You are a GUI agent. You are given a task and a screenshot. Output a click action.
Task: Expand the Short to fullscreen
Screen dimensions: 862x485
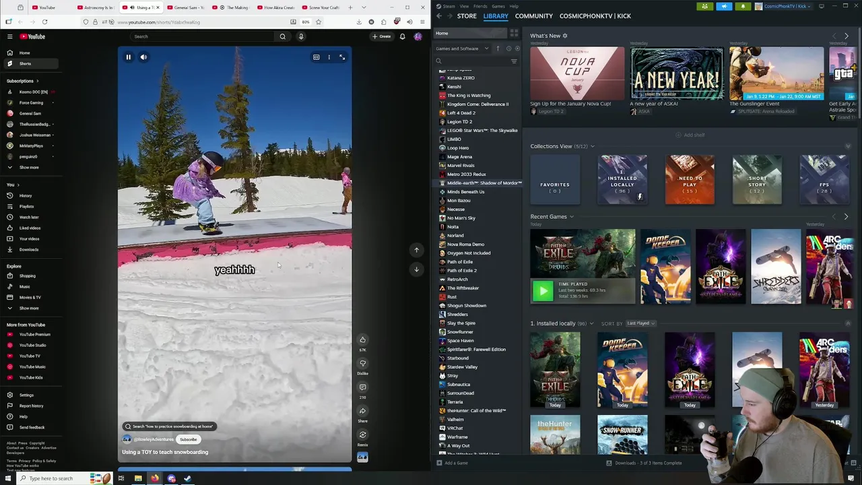coord(342,57)
